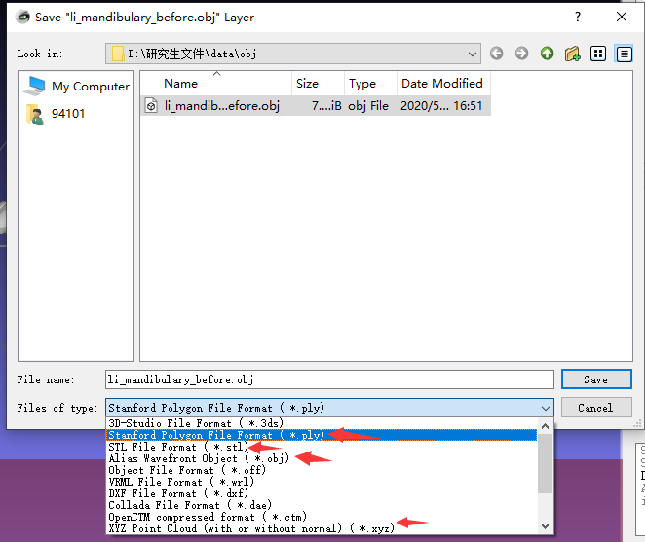Click the format list scrollbar thumb

click(x=545, y=463)
